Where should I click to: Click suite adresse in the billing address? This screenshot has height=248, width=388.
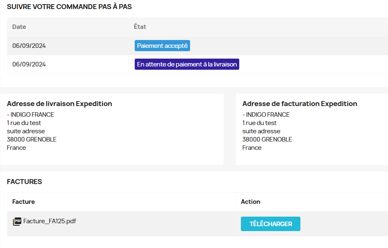coord(261,131)
